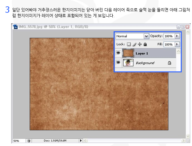
Task: Click the window resize grip corner
Action: (188, 141)
